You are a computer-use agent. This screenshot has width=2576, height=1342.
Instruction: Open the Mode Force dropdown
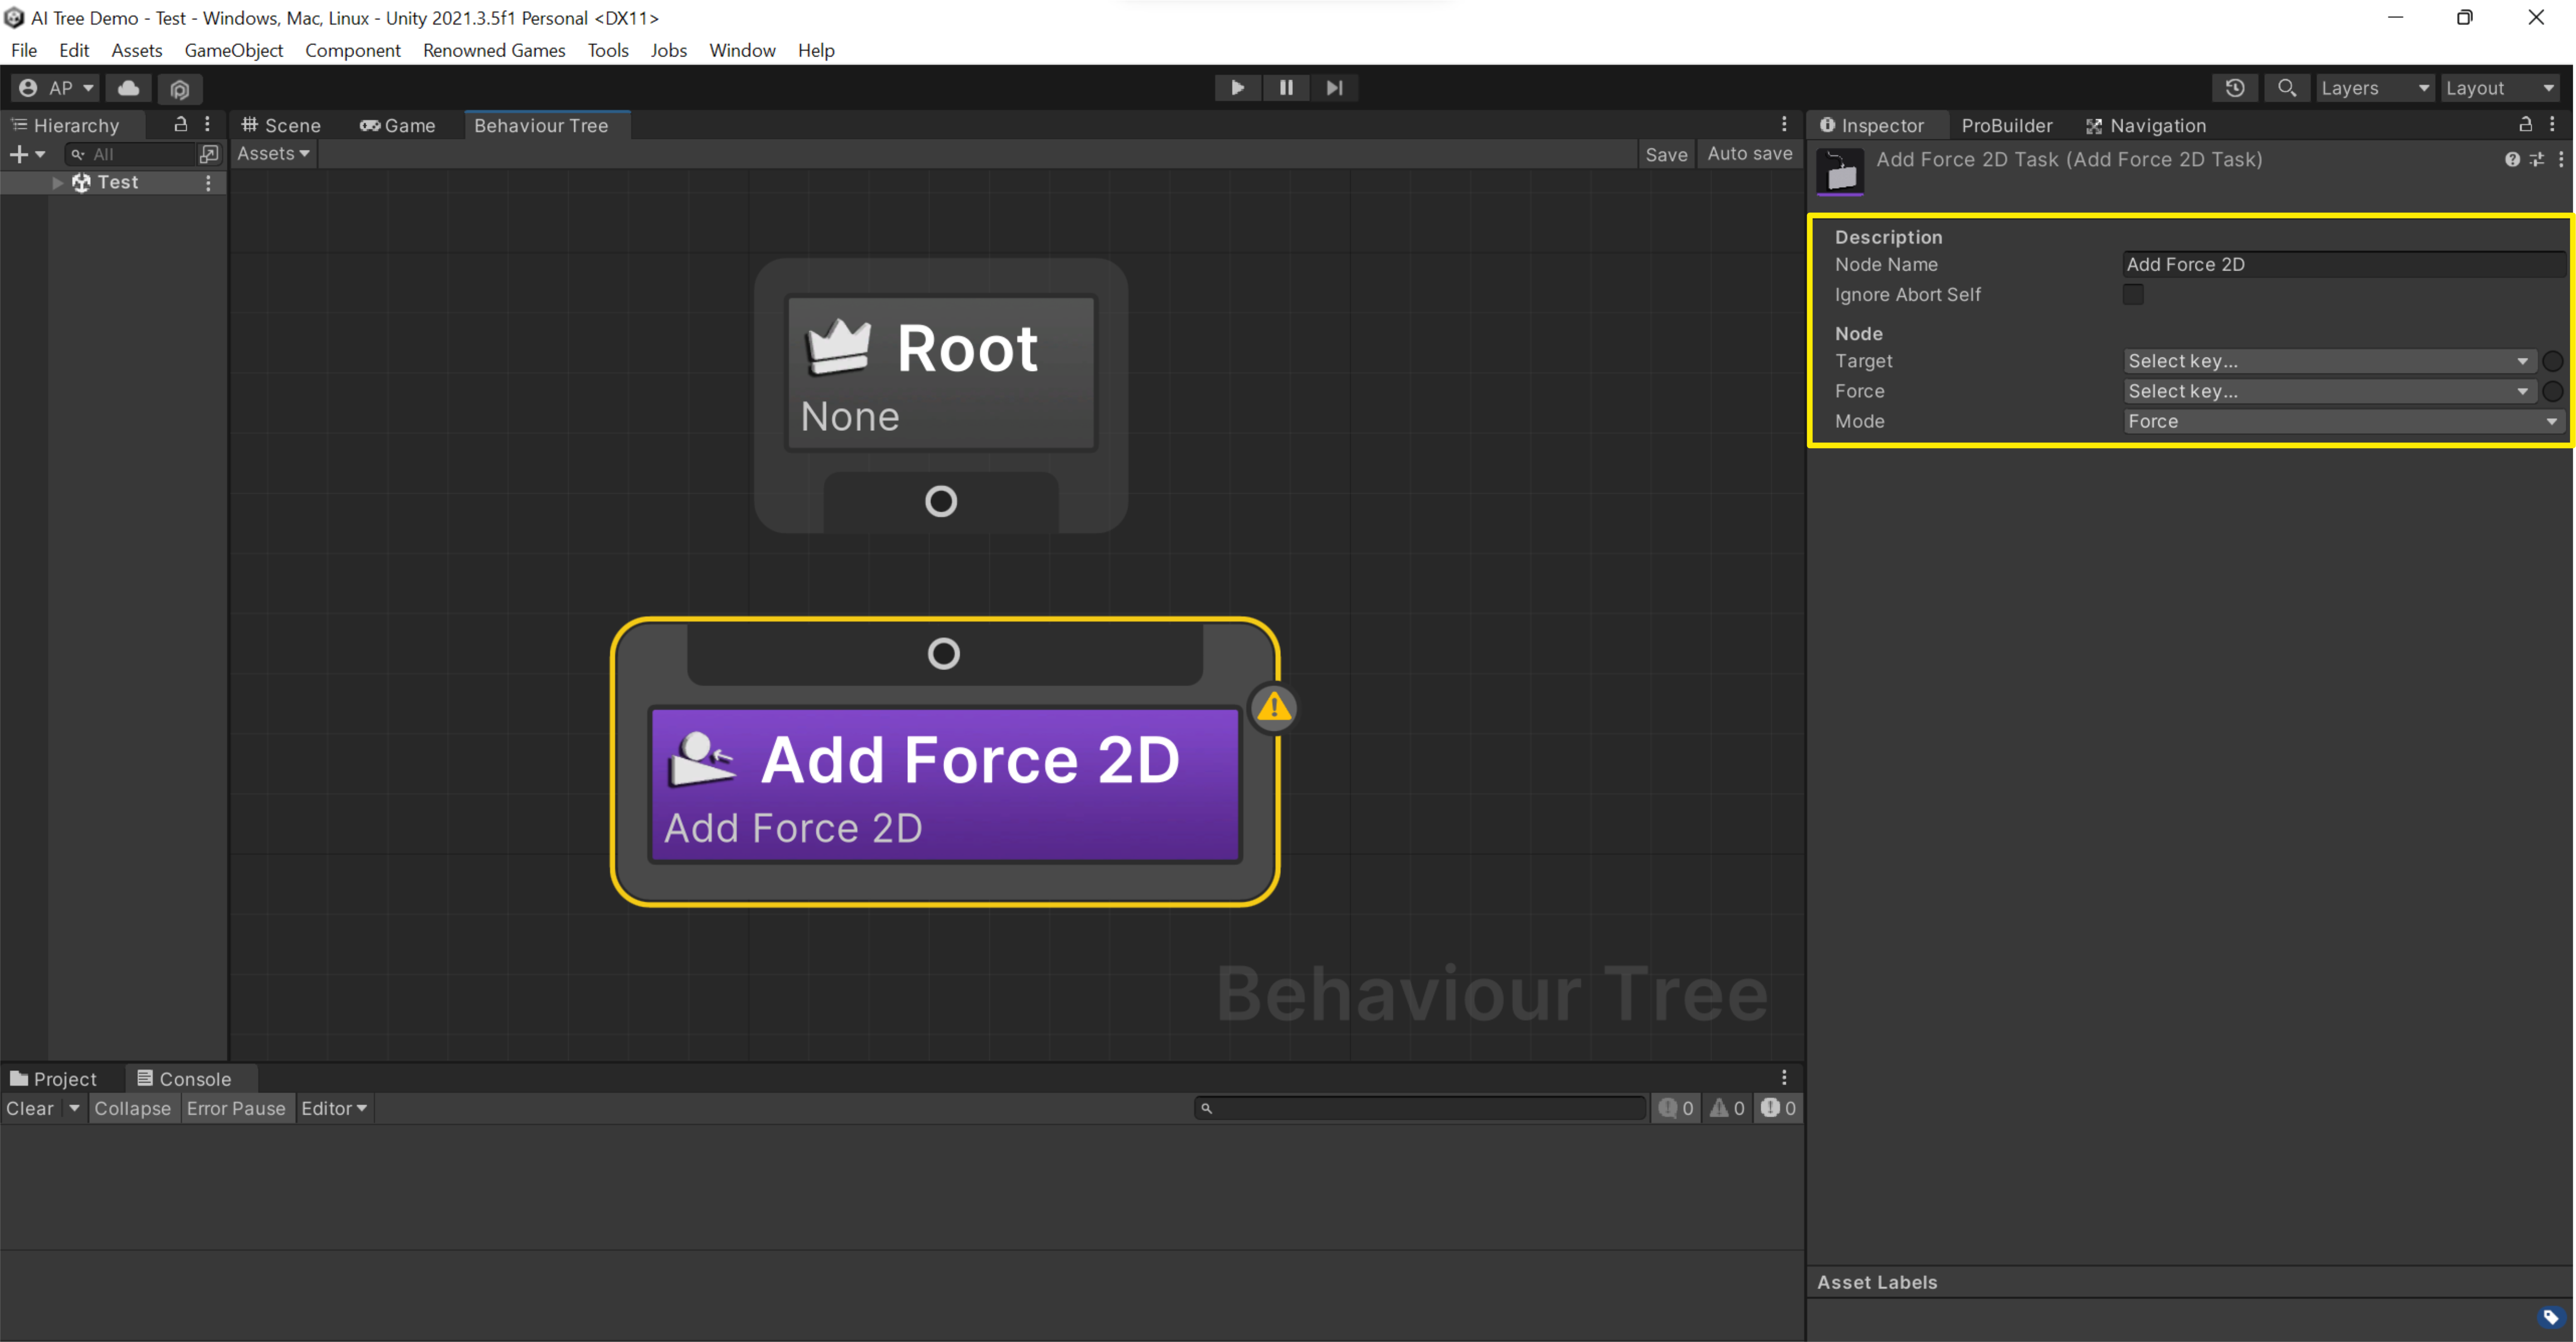(2340, 421)
